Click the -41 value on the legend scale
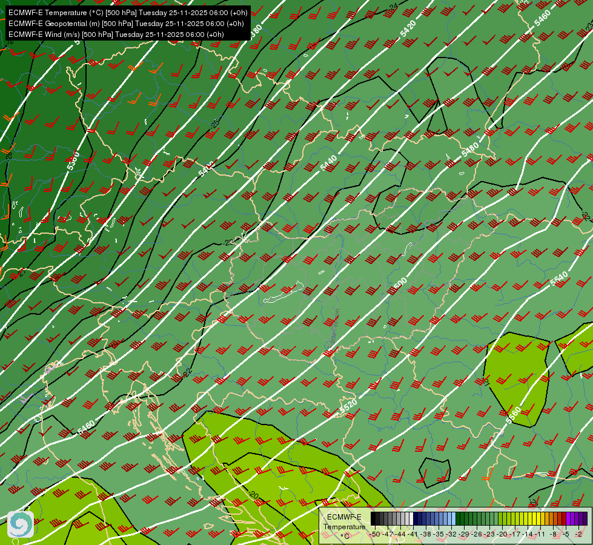 click(x=412, y=535)
